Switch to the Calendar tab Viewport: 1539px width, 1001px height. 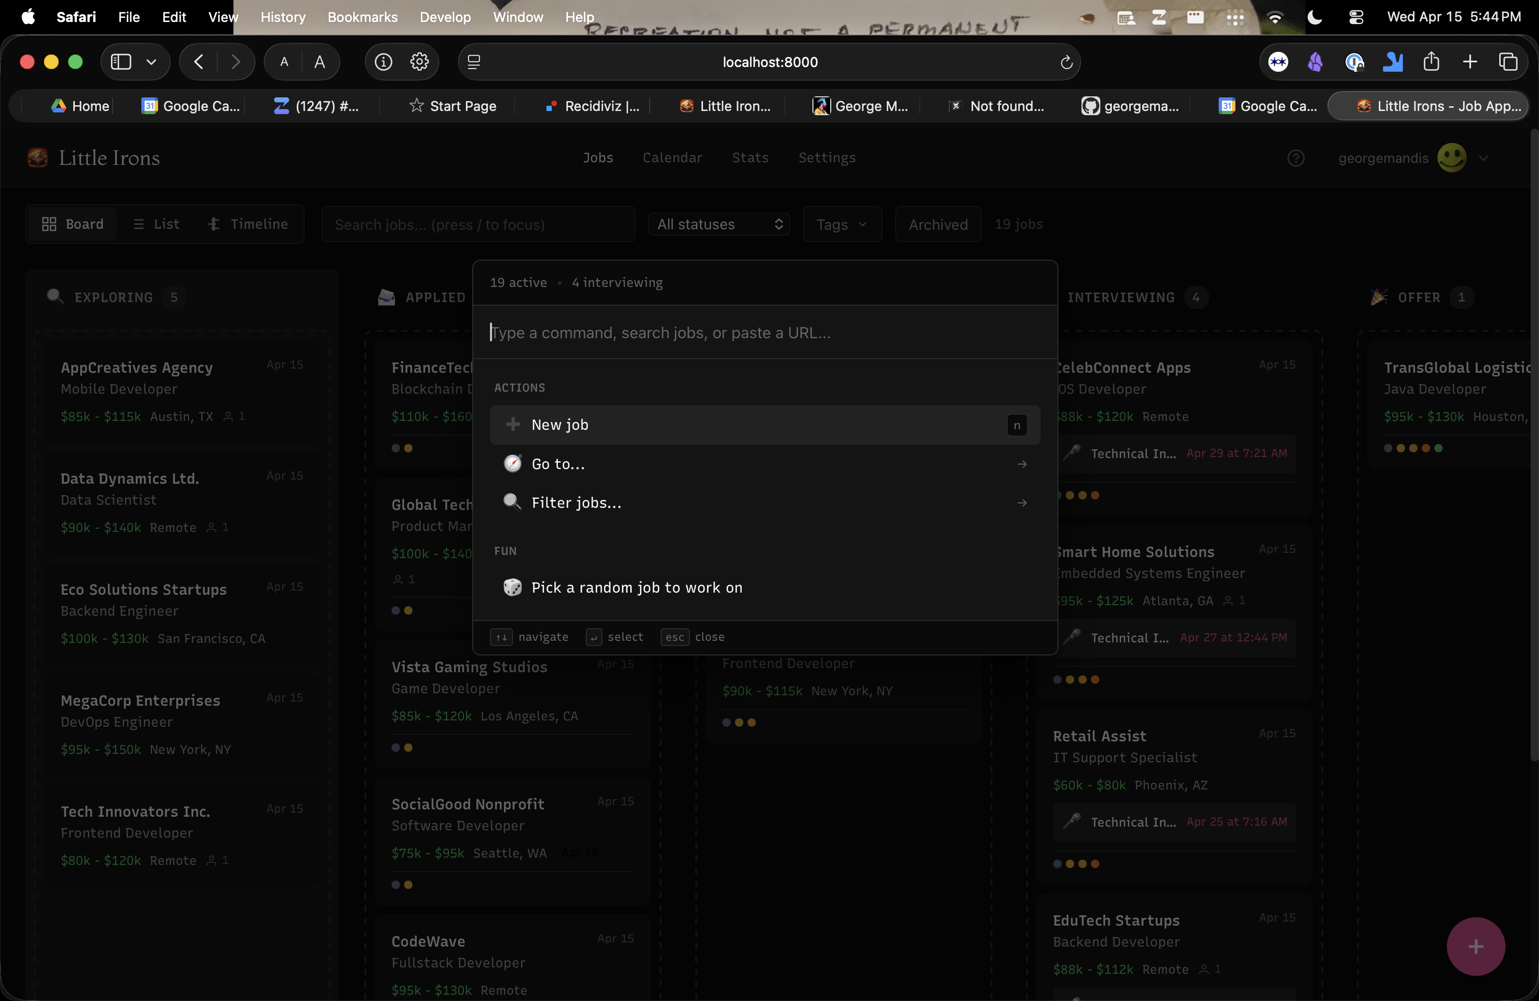673,157
